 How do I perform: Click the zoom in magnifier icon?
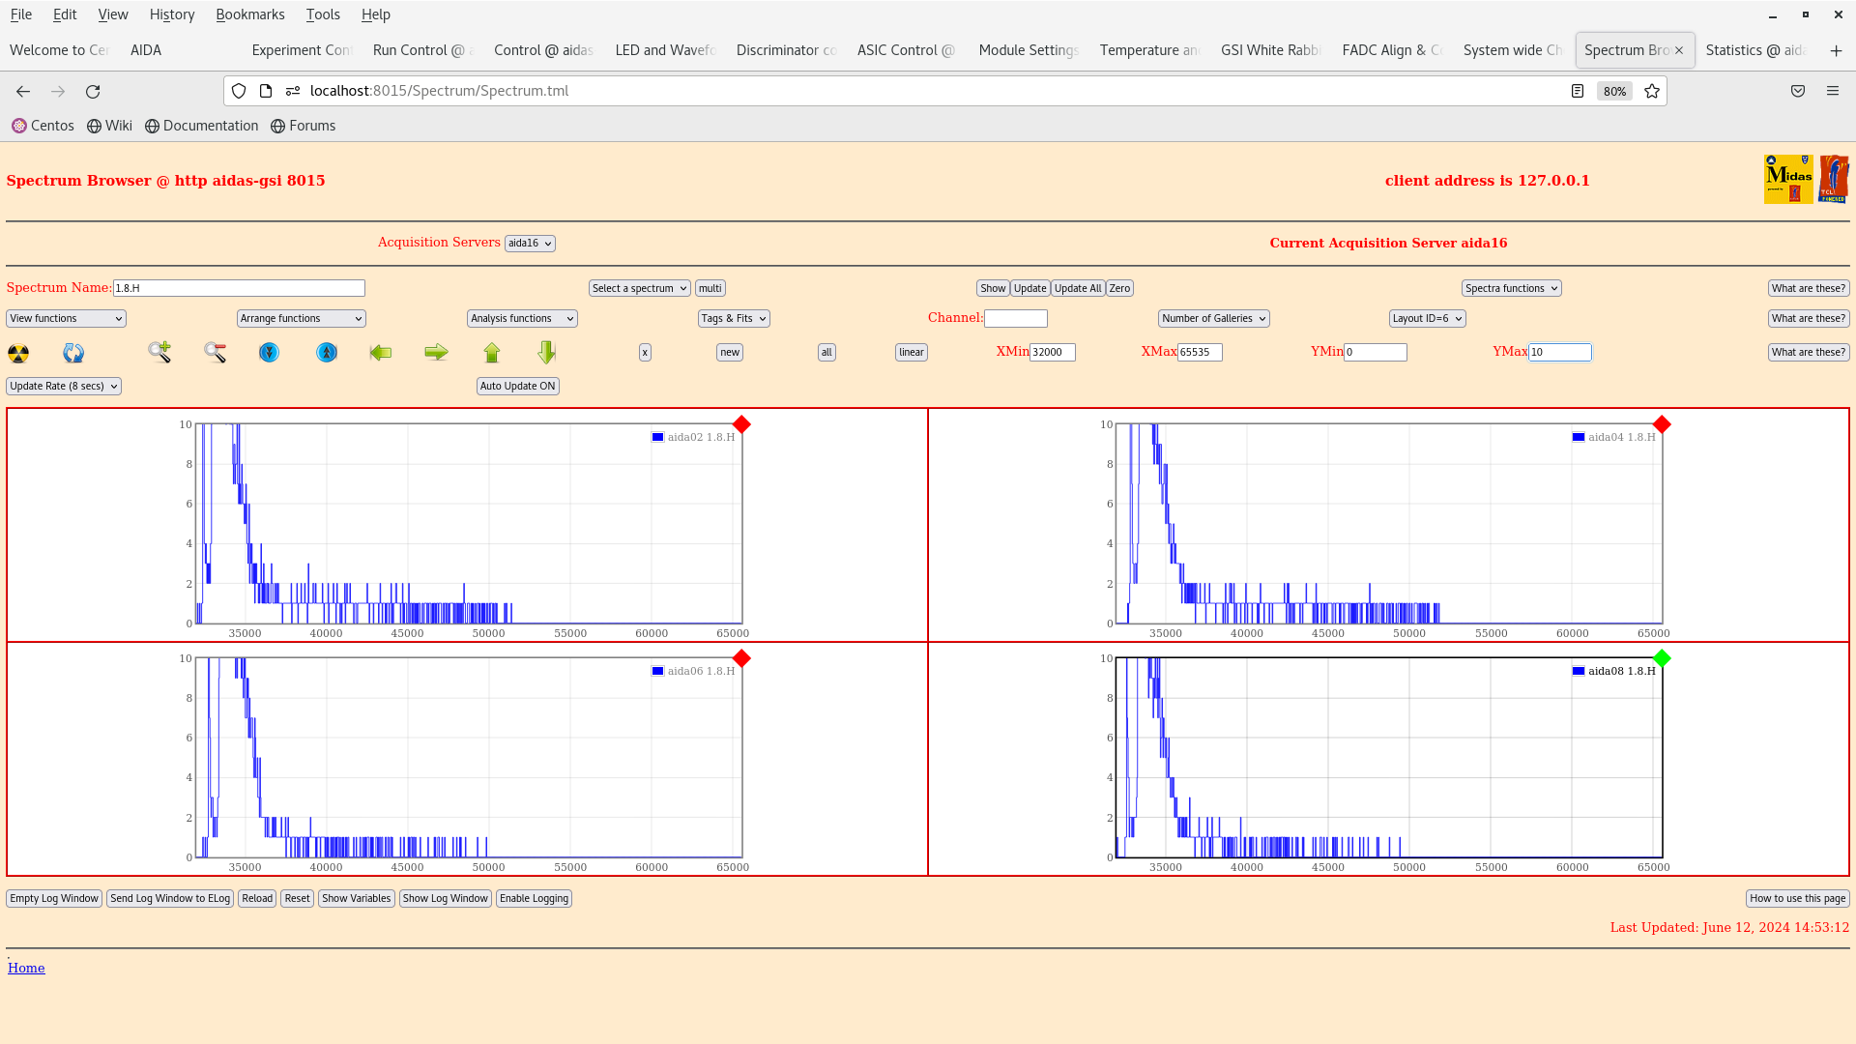(159, 352)
